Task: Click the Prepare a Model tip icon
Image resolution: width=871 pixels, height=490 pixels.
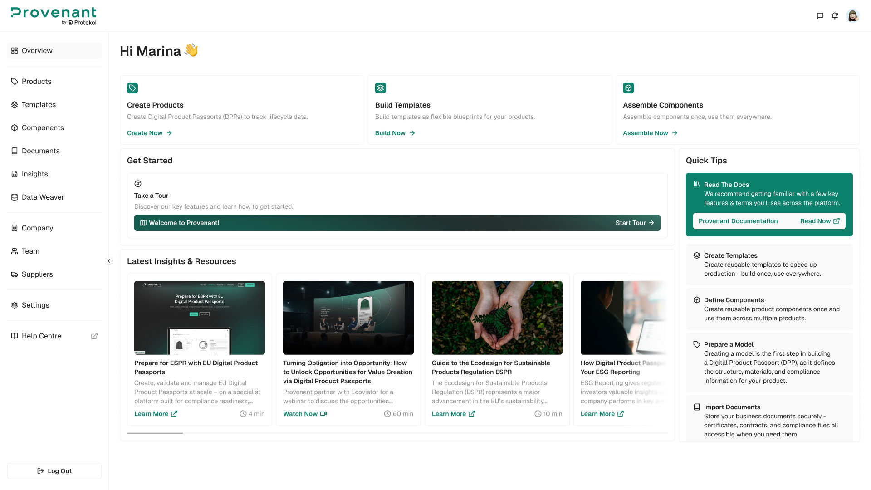Action: (x=697, y=344)
